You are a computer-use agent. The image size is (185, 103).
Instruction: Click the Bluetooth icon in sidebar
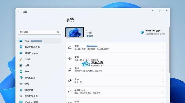[x=21, y=47]
